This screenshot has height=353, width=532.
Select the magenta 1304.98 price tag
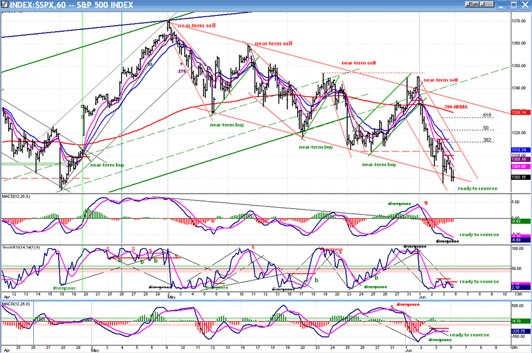coord(521,167)
